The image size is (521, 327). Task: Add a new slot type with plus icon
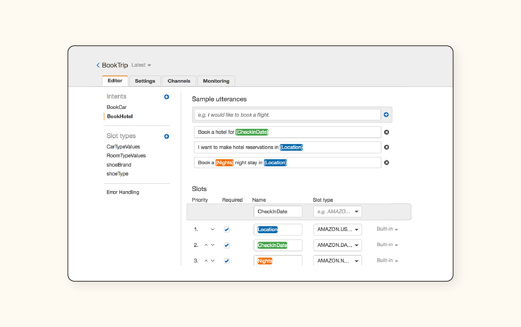tap(166, 136)
